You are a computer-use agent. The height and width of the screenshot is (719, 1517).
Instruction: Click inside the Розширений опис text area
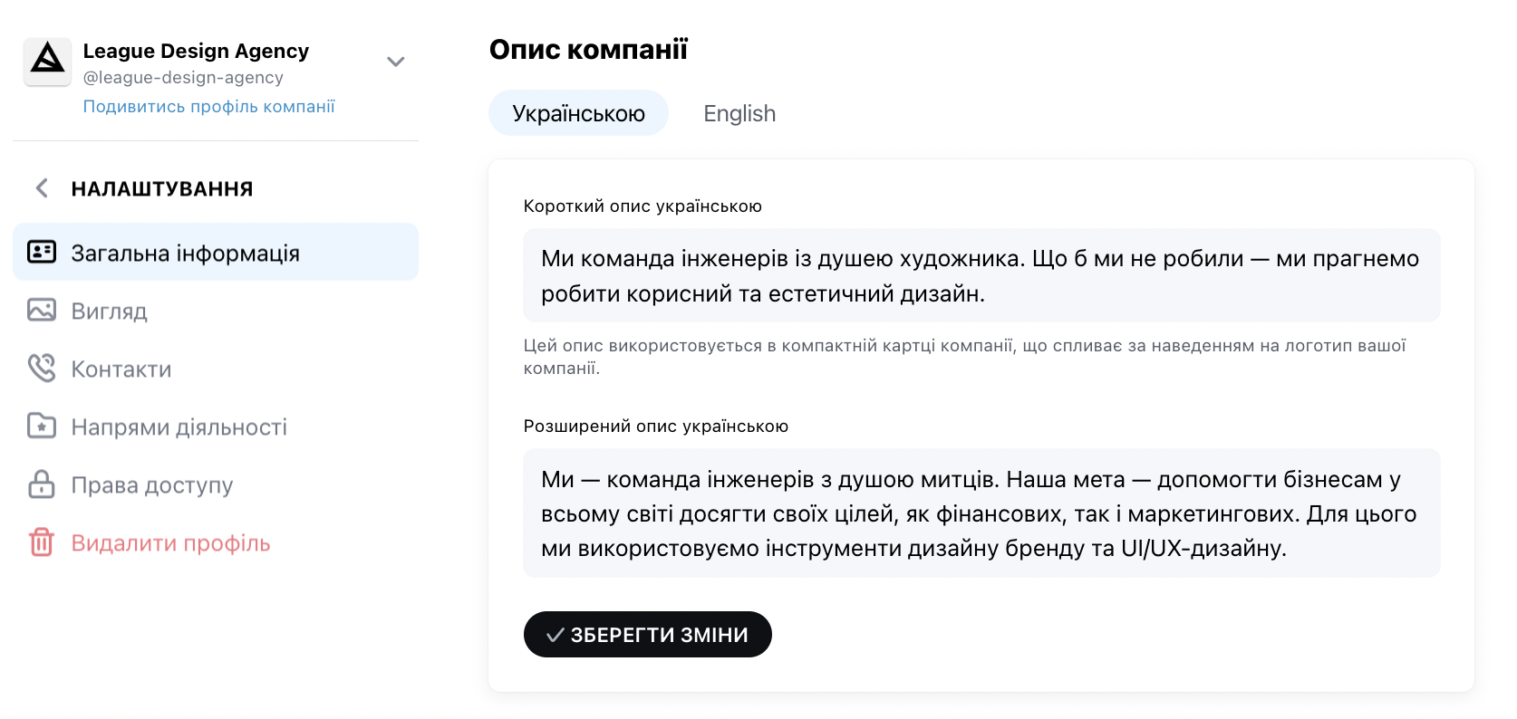pos(981,513)
